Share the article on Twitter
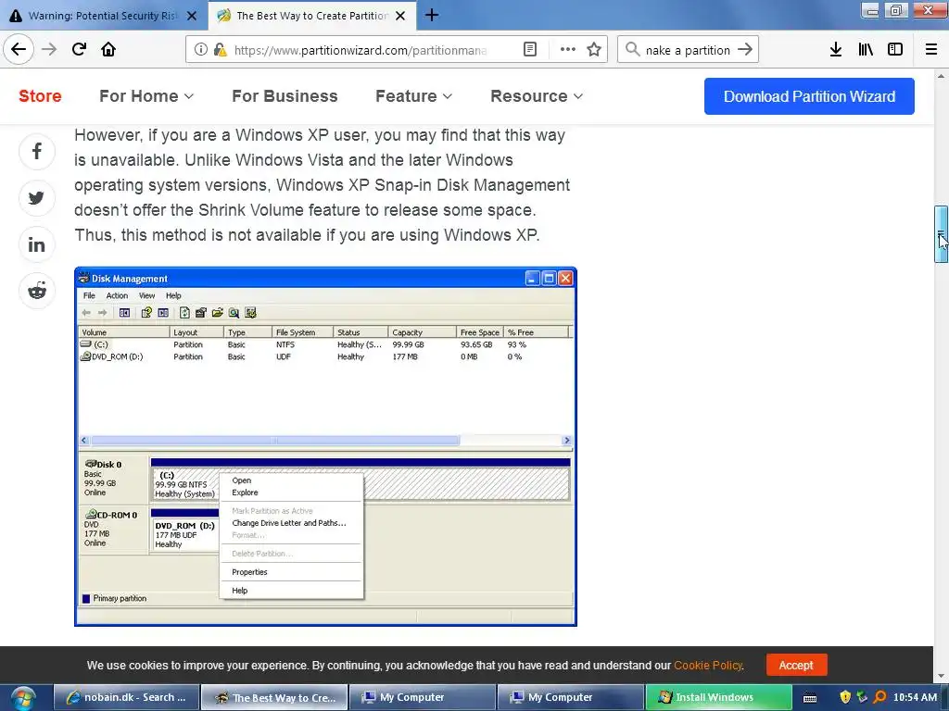This screenshot has height=711, width=949. coord(37,198)
